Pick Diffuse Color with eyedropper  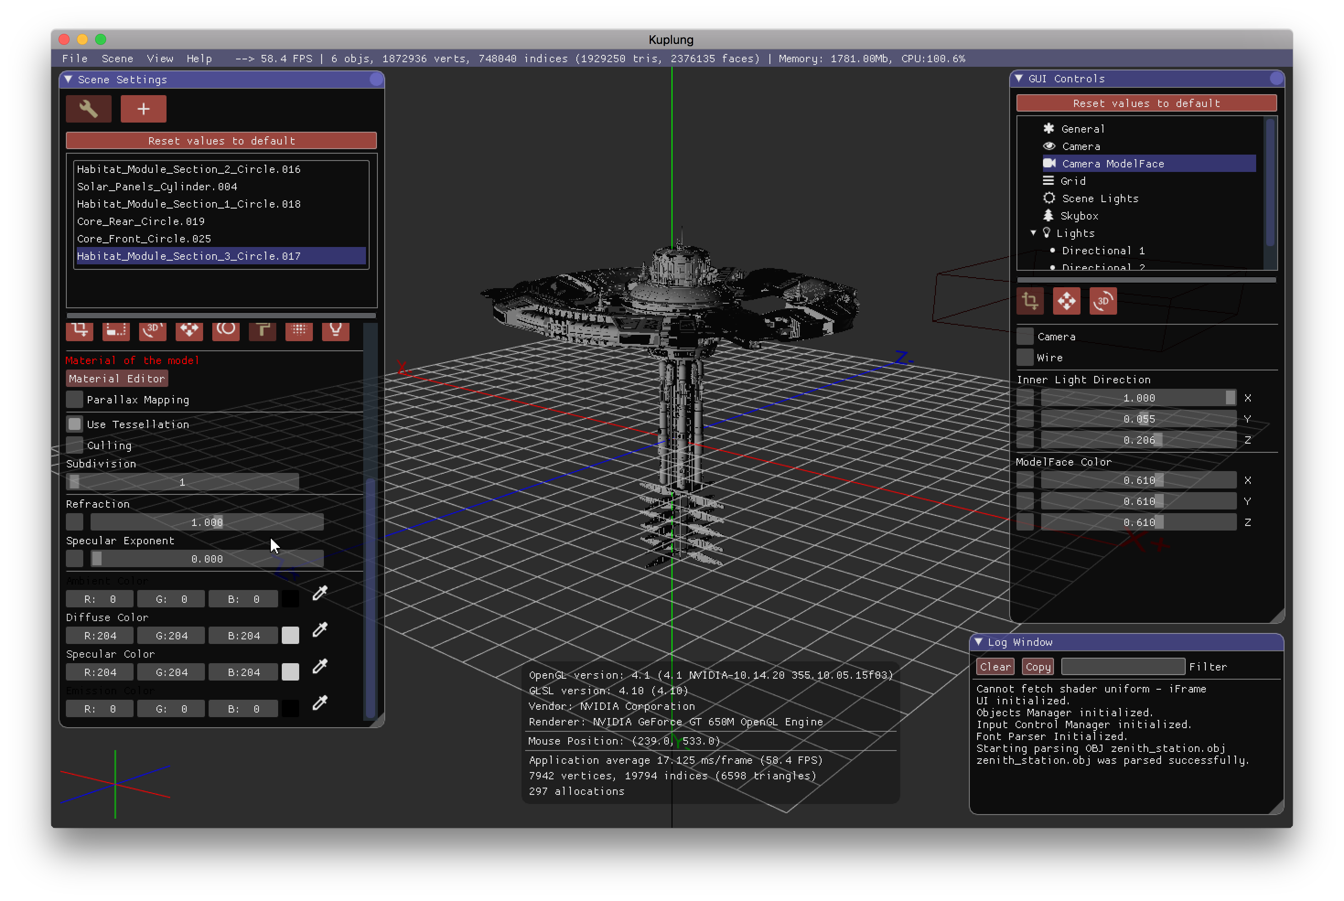[x=320, y=630]
